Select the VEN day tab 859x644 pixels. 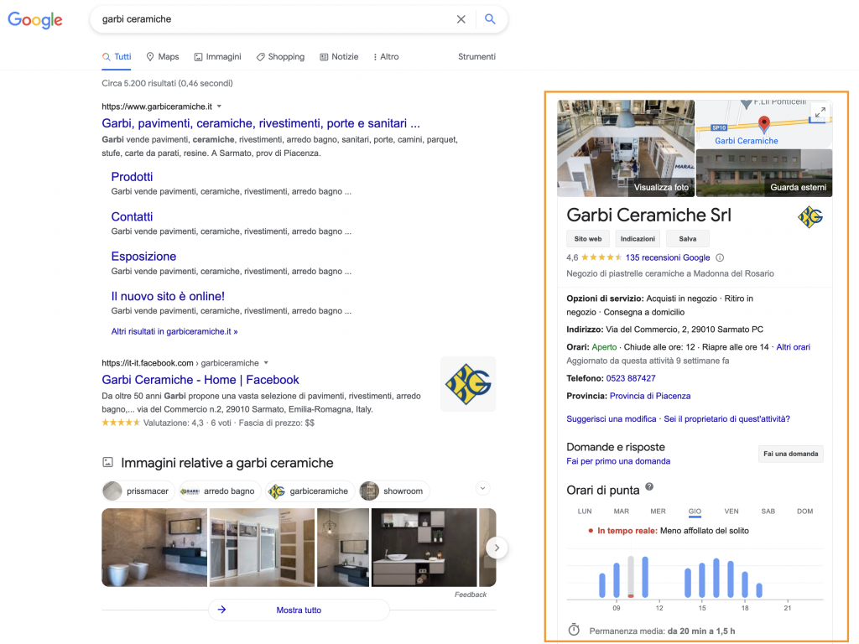[731, 512]
